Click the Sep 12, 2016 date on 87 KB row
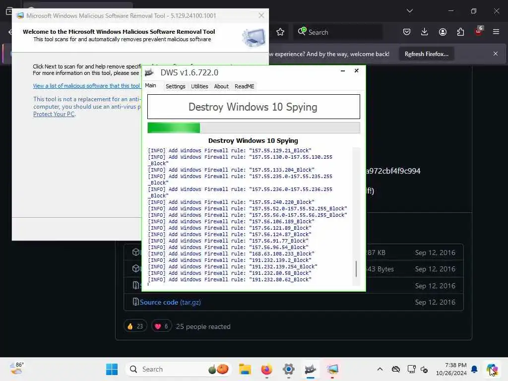This screenshot has height=381, width=508. [435, 253]
